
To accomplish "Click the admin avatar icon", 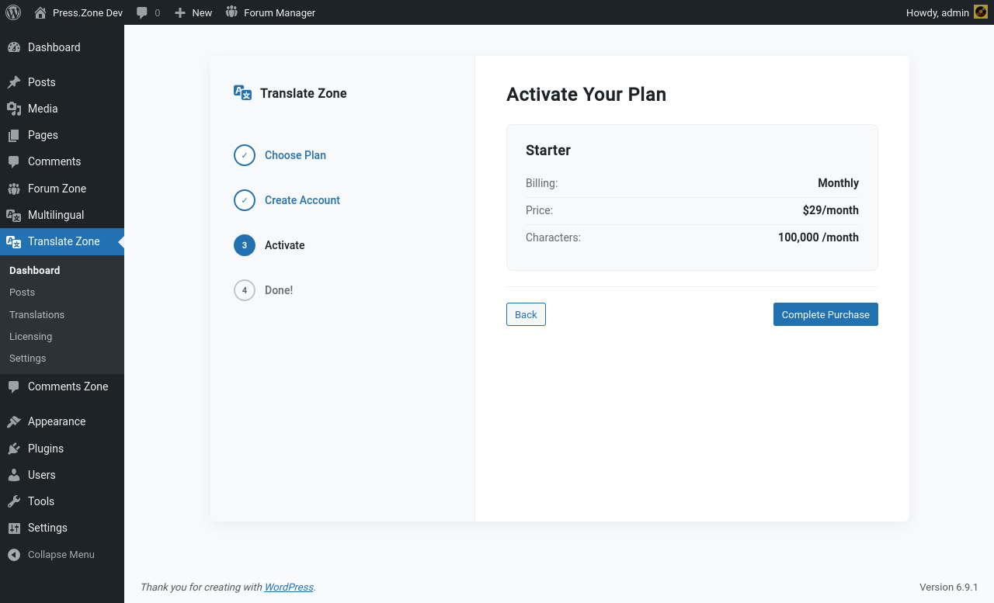I will 981,12.
